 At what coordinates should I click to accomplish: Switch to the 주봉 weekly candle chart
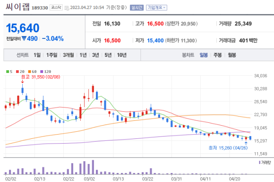pyautogui.click(x=218, y=55)
